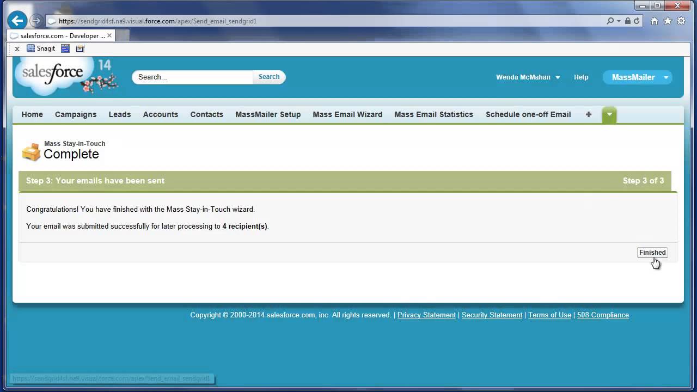Click the Salesforce Search input field
697x392 pixels.
(193, 77)
